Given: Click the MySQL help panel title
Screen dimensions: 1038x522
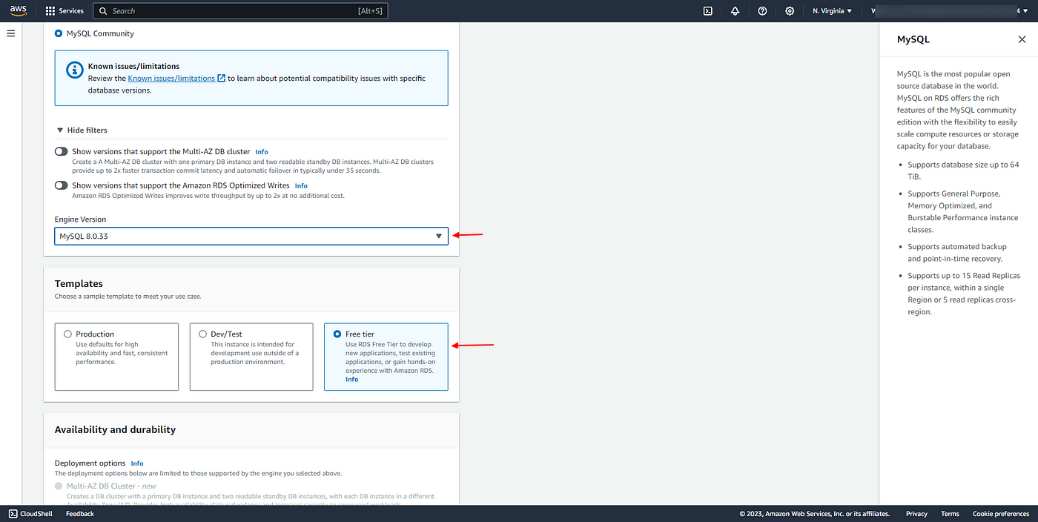Looking at the screenshot, I should coord(913,39).
